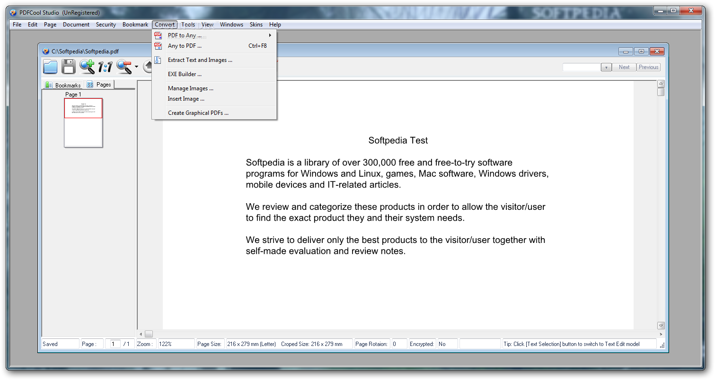Click the Any to PDF menu icon
The image size is (715, 380).
(158, 46)
